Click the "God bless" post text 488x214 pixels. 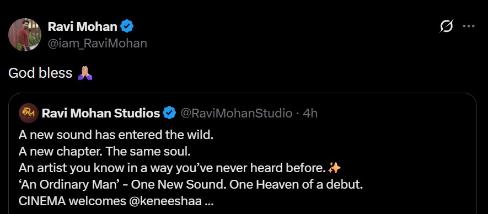[40, 73]
